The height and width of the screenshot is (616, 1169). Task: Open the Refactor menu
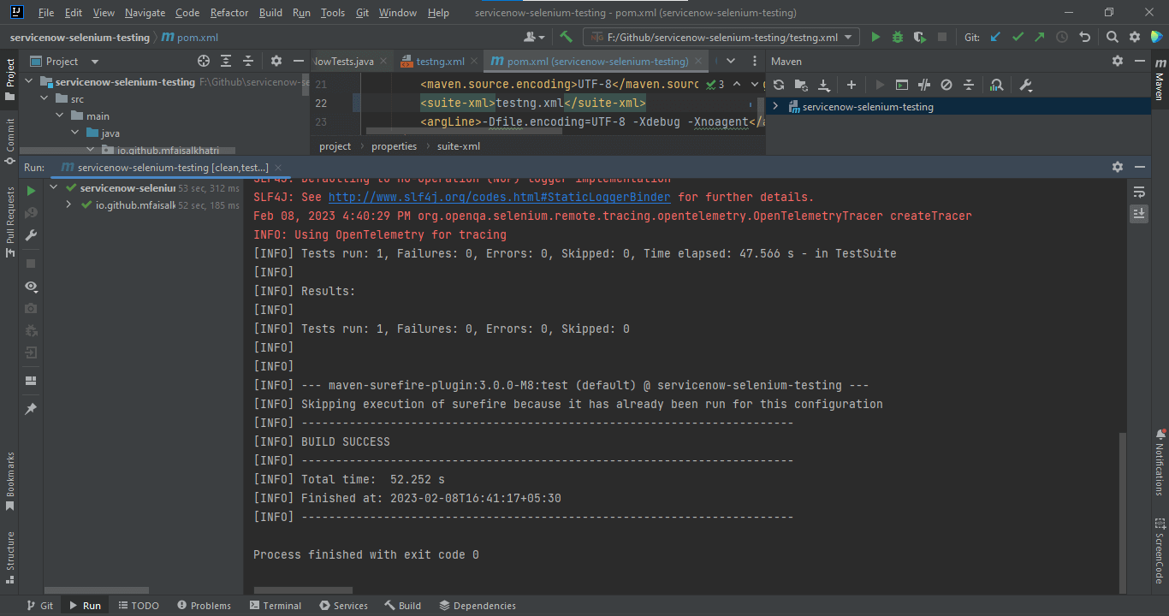coord(228,13)
